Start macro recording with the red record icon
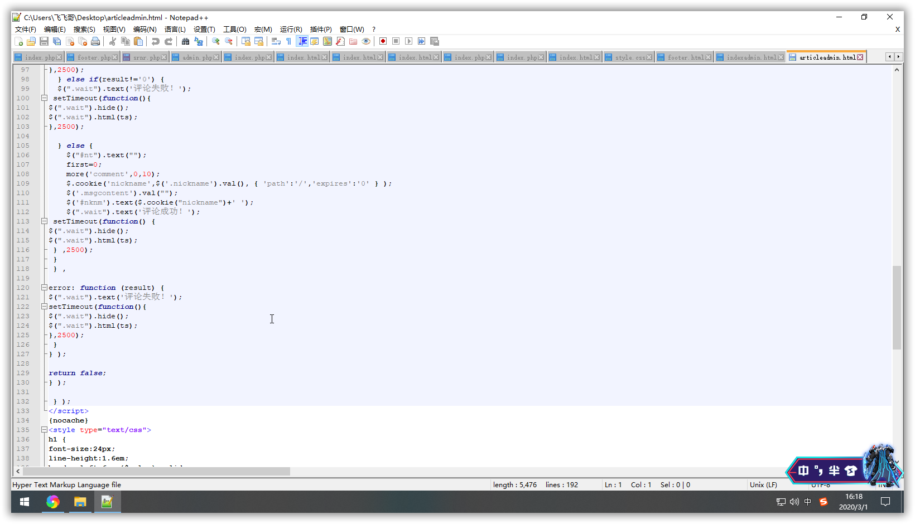 [x=383, y=41]
